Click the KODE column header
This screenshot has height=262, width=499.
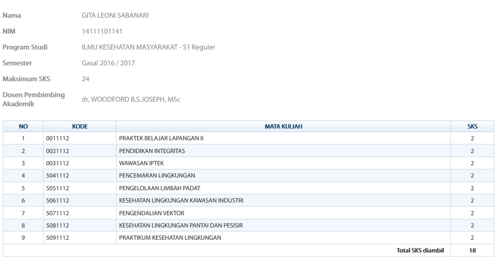click(80, 127)
